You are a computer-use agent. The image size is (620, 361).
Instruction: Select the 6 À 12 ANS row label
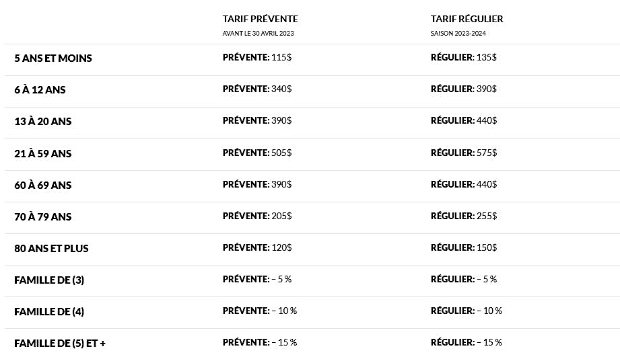(40, 89)
